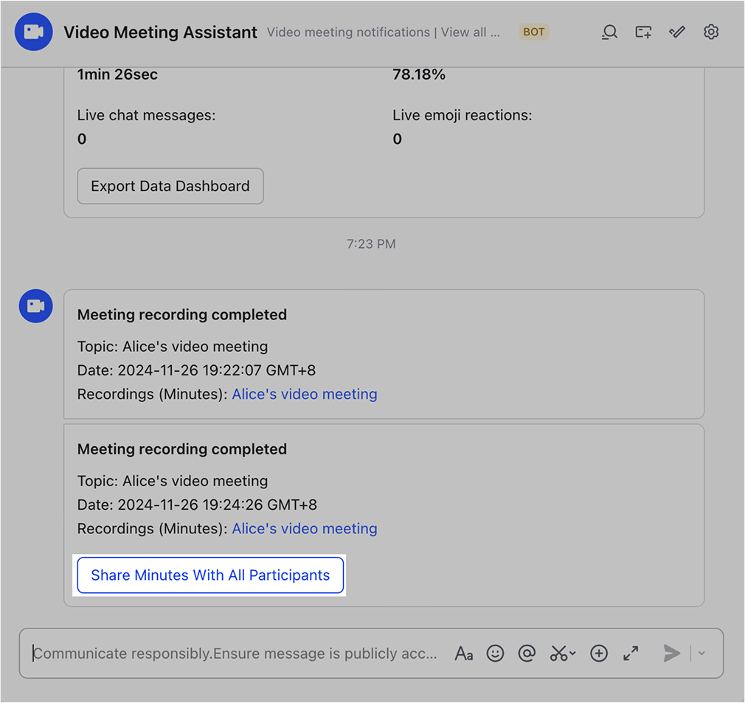Open the emoji picker
Screen dimensions: 745x703
coord(494,654)
